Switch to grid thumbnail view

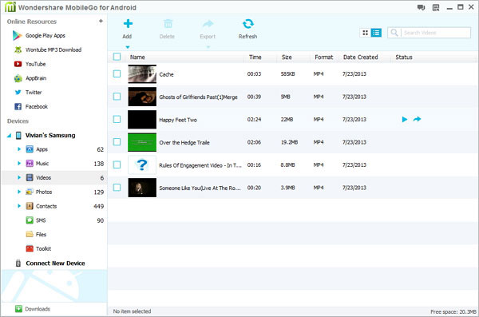pos(366,33)
